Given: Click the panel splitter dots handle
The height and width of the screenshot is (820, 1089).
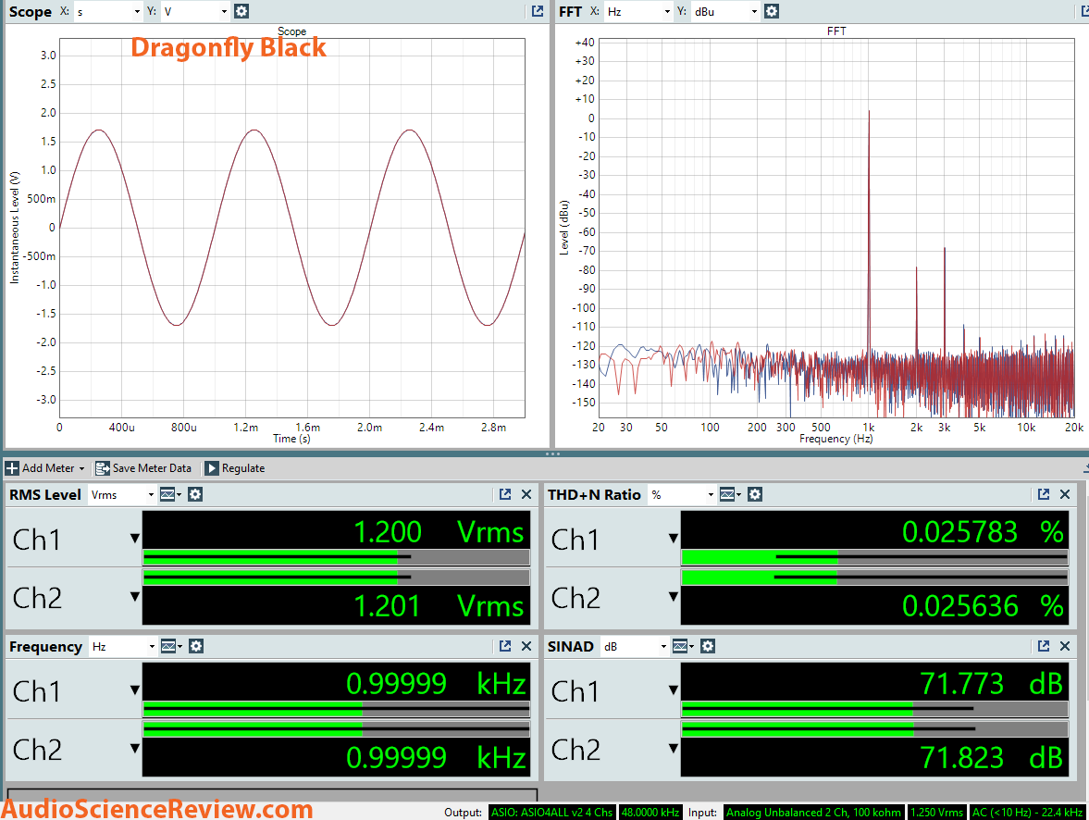Looking at the screenshot, I should [553, 453].
